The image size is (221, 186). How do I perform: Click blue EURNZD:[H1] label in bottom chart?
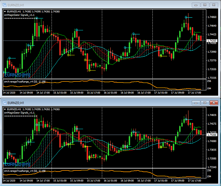17,164
